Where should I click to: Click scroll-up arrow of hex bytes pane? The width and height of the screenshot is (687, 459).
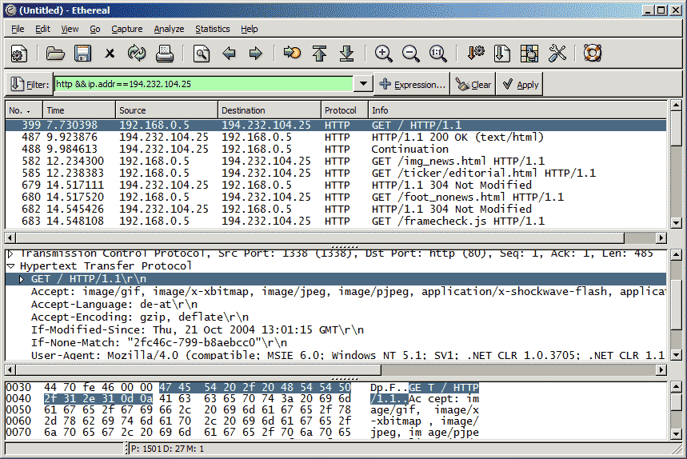click(676, 387)
